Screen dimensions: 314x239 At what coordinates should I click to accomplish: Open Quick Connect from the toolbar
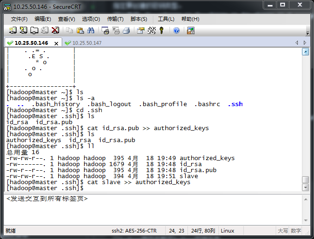pos(23,30)
